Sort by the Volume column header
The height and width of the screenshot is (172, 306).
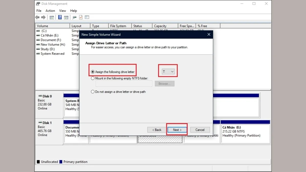tap(52, 26)
